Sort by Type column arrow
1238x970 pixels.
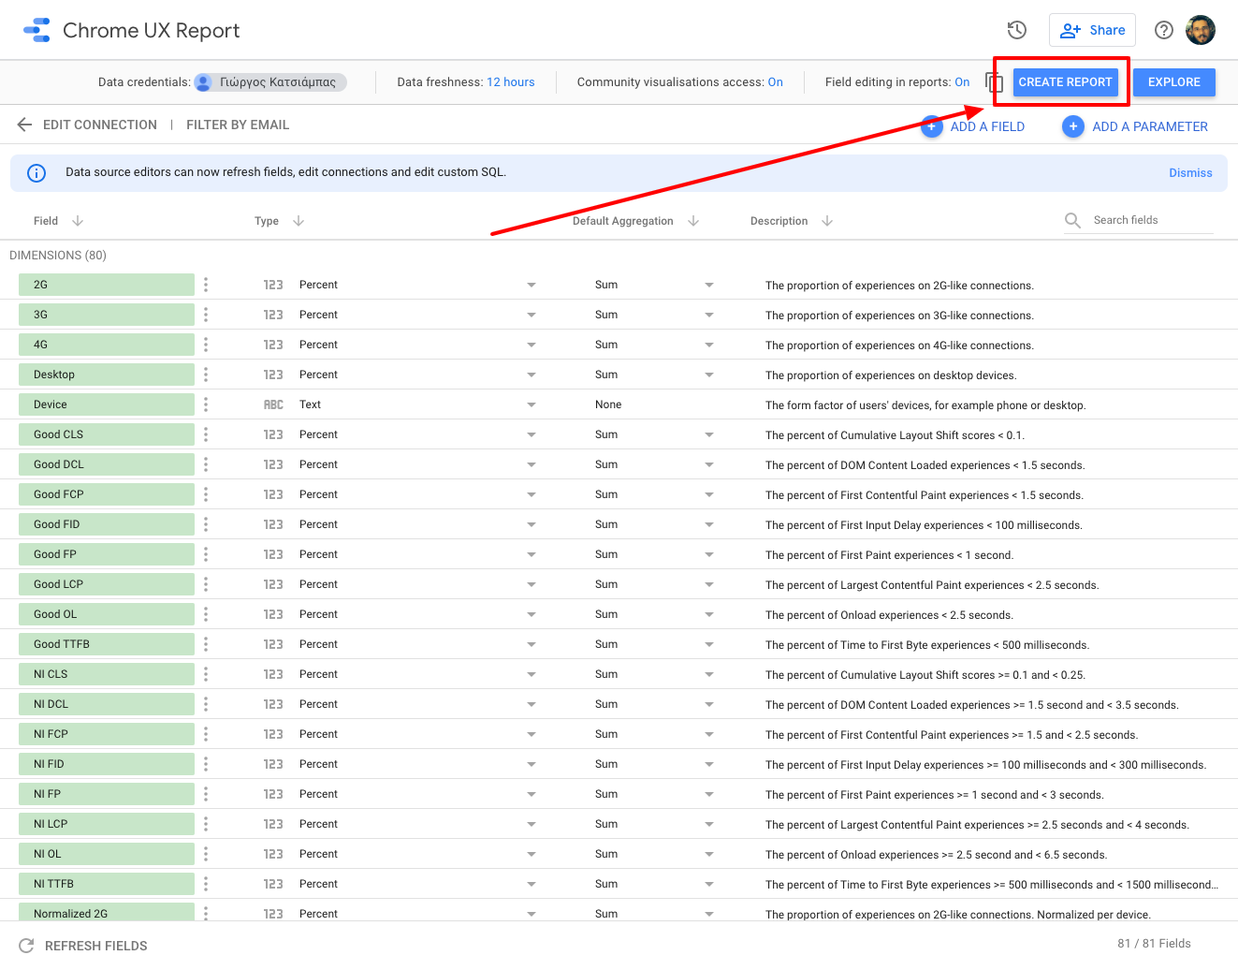(299, 221)
